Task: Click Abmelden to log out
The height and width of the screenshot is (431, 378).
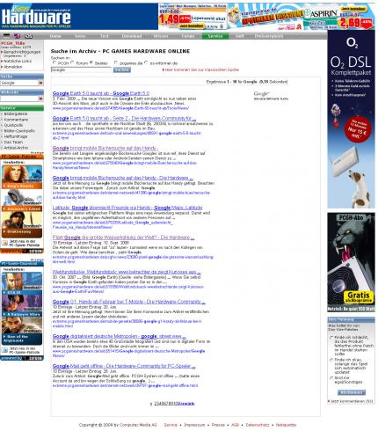Action: (12, 67)
